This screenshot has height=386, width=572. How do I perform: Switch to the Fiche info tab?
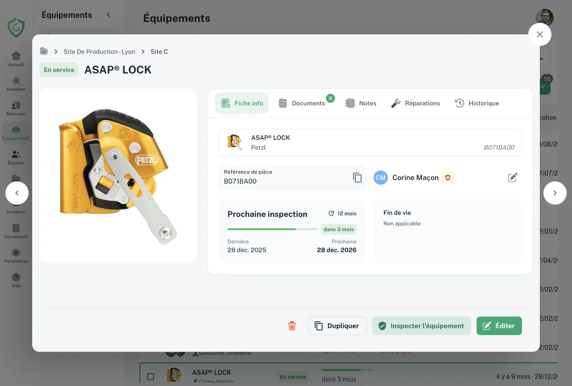[242, 103]
